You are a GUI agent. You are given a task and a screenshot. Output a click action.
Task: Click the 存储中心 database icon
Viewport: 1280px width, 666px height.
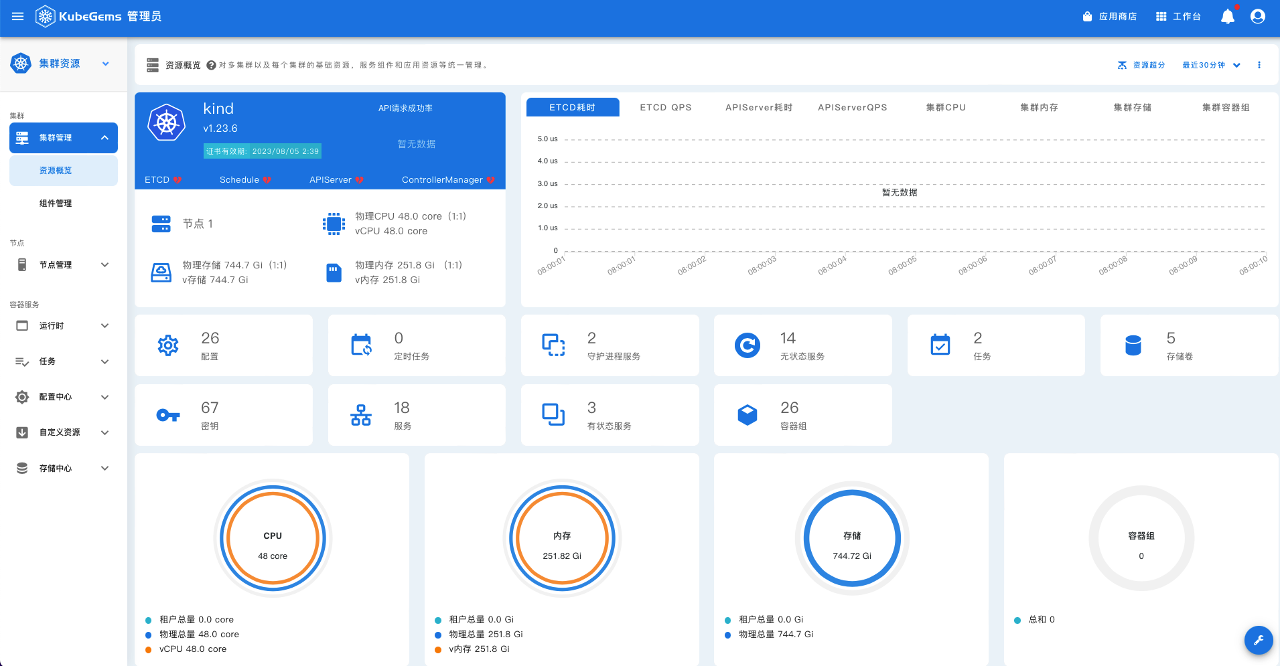(22, 469)
